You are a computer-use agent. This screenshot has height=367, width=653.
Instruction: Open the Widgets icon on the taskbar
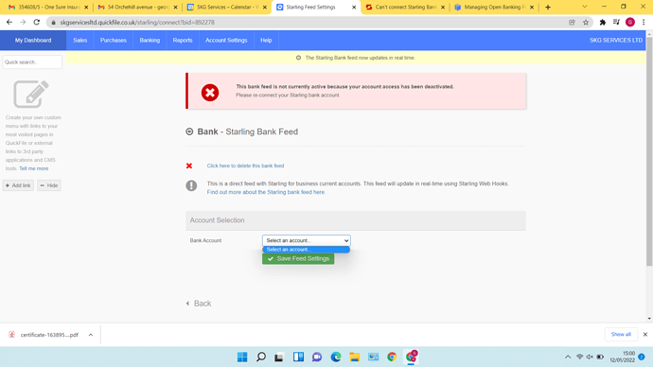298,357
